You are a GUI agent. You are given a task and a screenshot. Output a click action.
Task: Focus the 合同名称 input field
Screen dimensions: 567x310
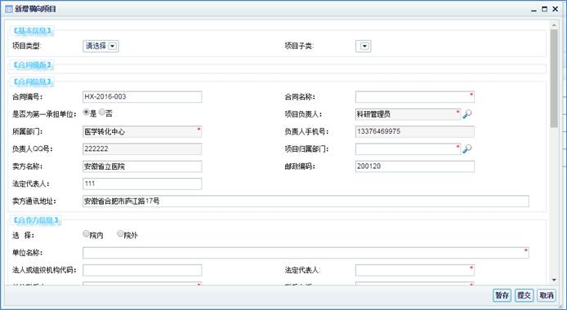[x=415, y=97]
